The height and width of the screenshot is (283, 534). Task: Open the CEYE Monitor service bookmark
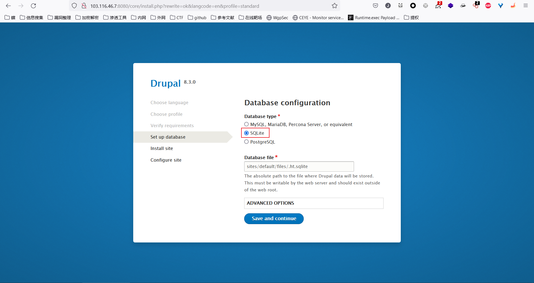[318, 17]
